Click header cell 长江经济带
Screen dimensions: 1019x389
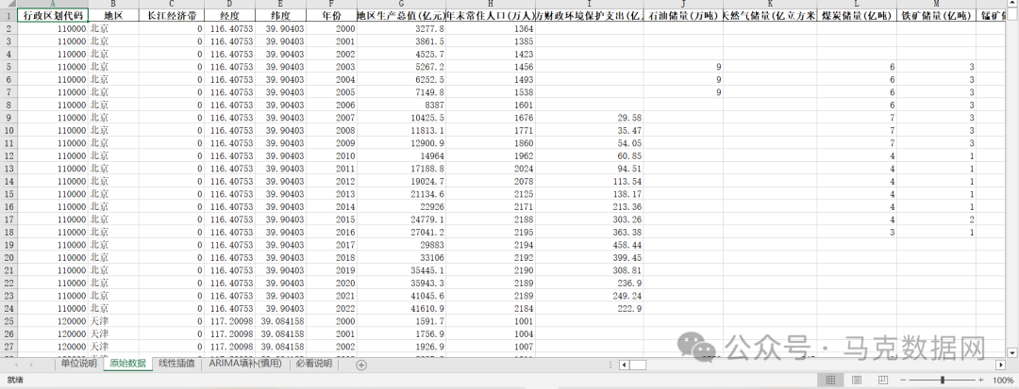pyautogui.click(x=172, y=16)
